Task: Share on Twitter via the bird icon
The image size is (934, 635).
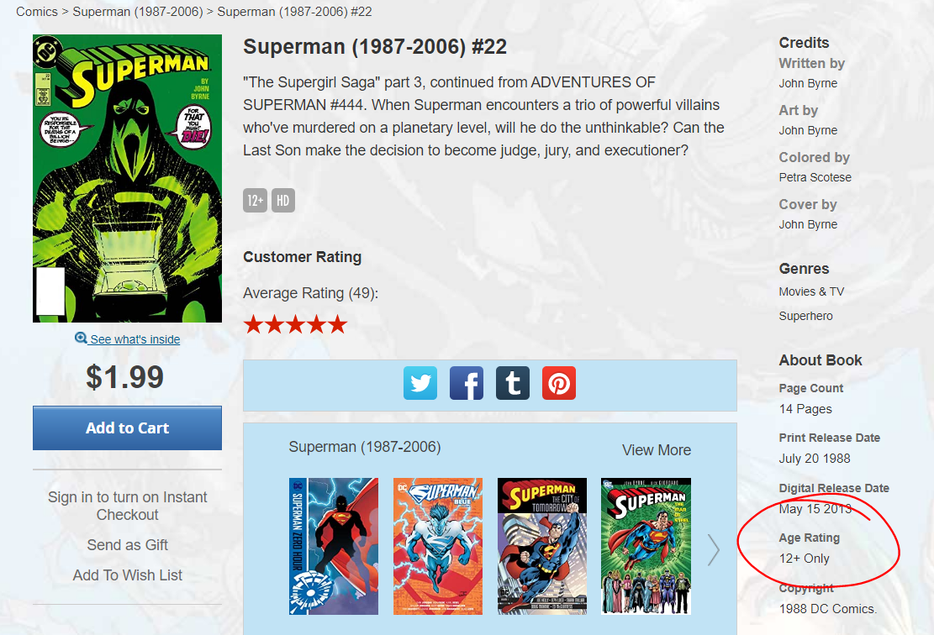Action: tap(420, 383)
